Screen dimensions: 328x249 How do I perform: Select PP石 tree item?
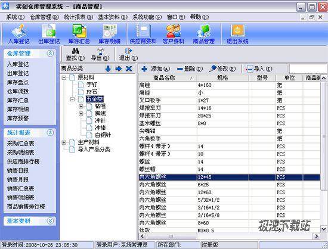[92, 92]
